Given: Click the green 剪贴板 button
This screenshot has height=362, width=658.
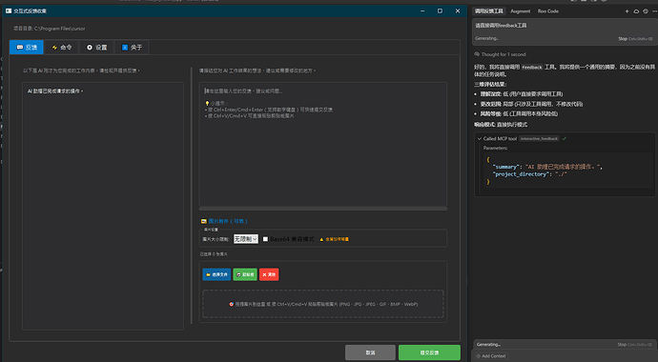Looking at the screenshot, I should pos(245,274).
